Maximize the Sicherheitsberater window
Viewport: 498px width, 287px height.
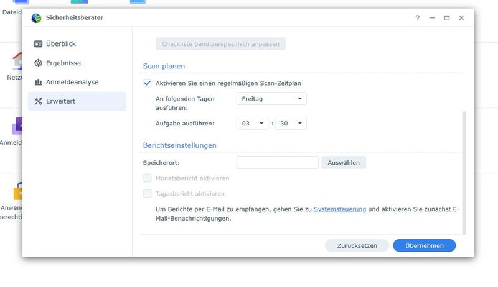click(x=446, y=18)
